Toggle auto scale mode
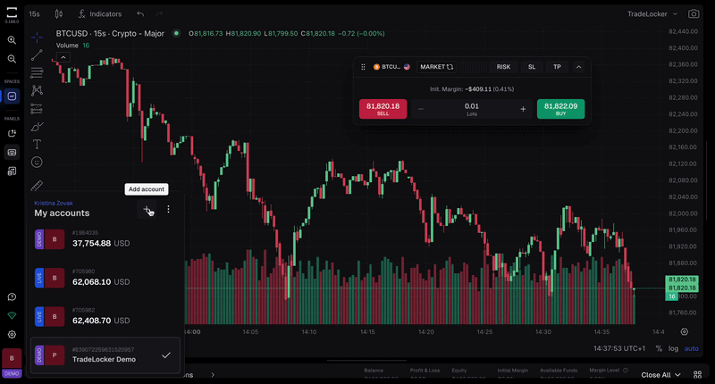 tap(691, 348)
